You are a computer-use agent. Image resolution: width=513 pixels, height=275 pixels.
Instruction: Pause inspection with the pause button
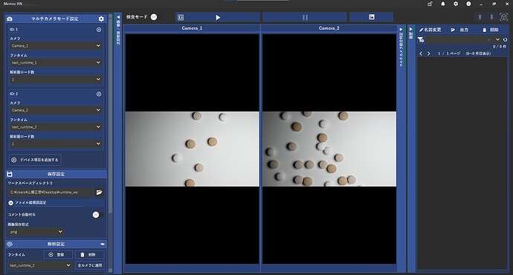tap(305, 17)
